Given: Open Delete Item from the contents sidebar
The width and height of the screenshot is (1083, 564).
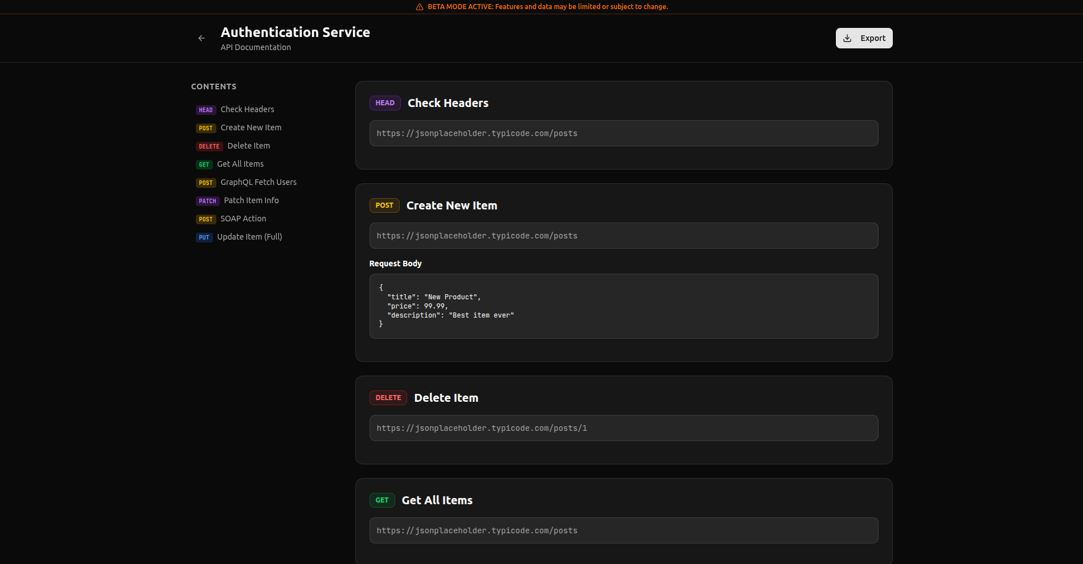Looking at the screenshot, I should pos(248,146).
